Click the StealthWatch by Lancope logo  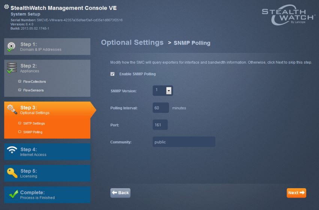[x=288, y=15]
